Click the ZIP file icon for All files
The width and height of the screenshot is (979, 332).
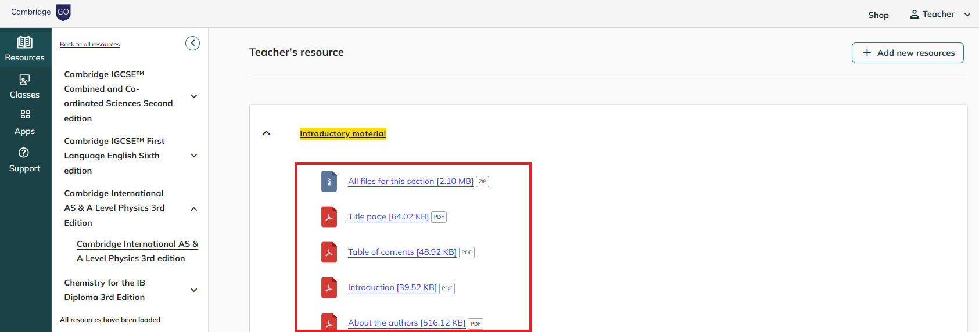click(x=329, y=182)
